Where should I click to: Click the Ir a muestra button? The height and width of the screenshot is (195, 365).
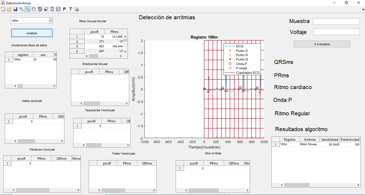(322, 44)
